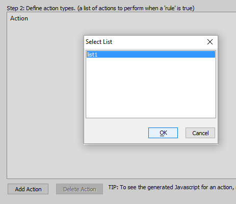
Task: Click the Action column header
Action: point(19,18)
